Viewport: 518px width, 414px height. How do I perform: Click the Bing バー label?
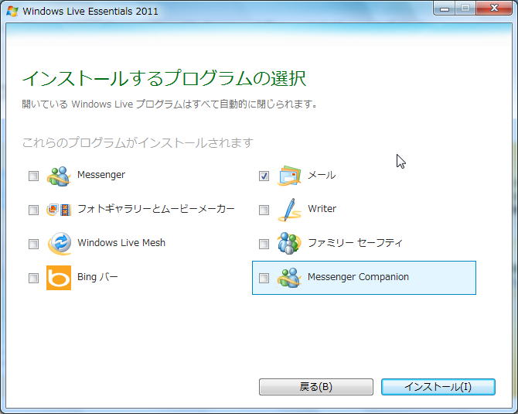pos(97,277)
